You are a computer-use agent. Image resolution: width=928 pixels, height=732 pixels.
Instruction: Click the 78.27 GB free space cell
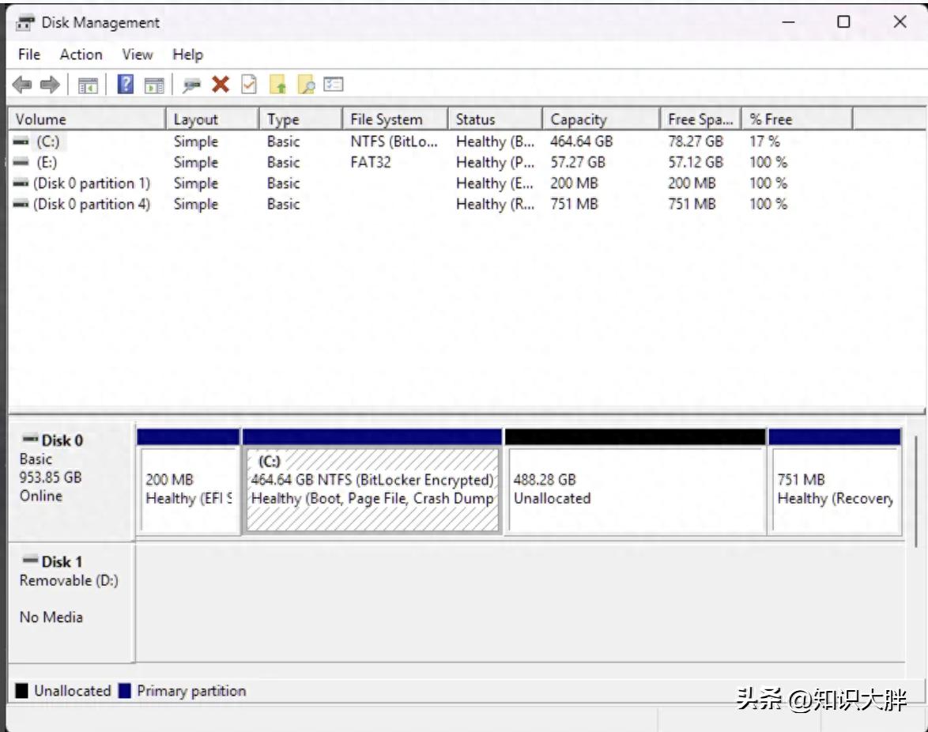click(x=696, y=141)
